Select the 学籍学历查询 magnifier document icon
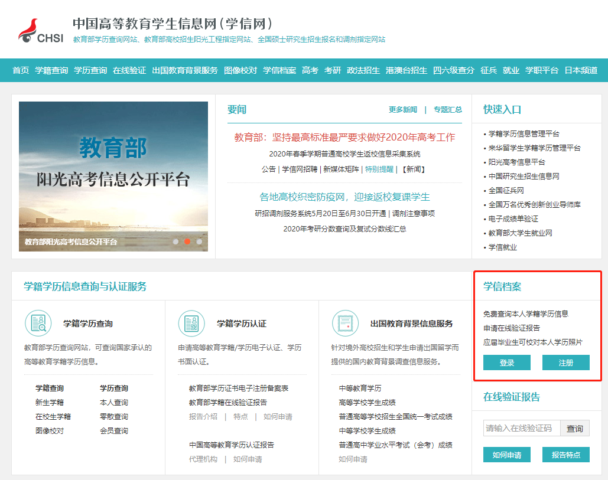Screen dimensions: 608x480 click(38, 323)
